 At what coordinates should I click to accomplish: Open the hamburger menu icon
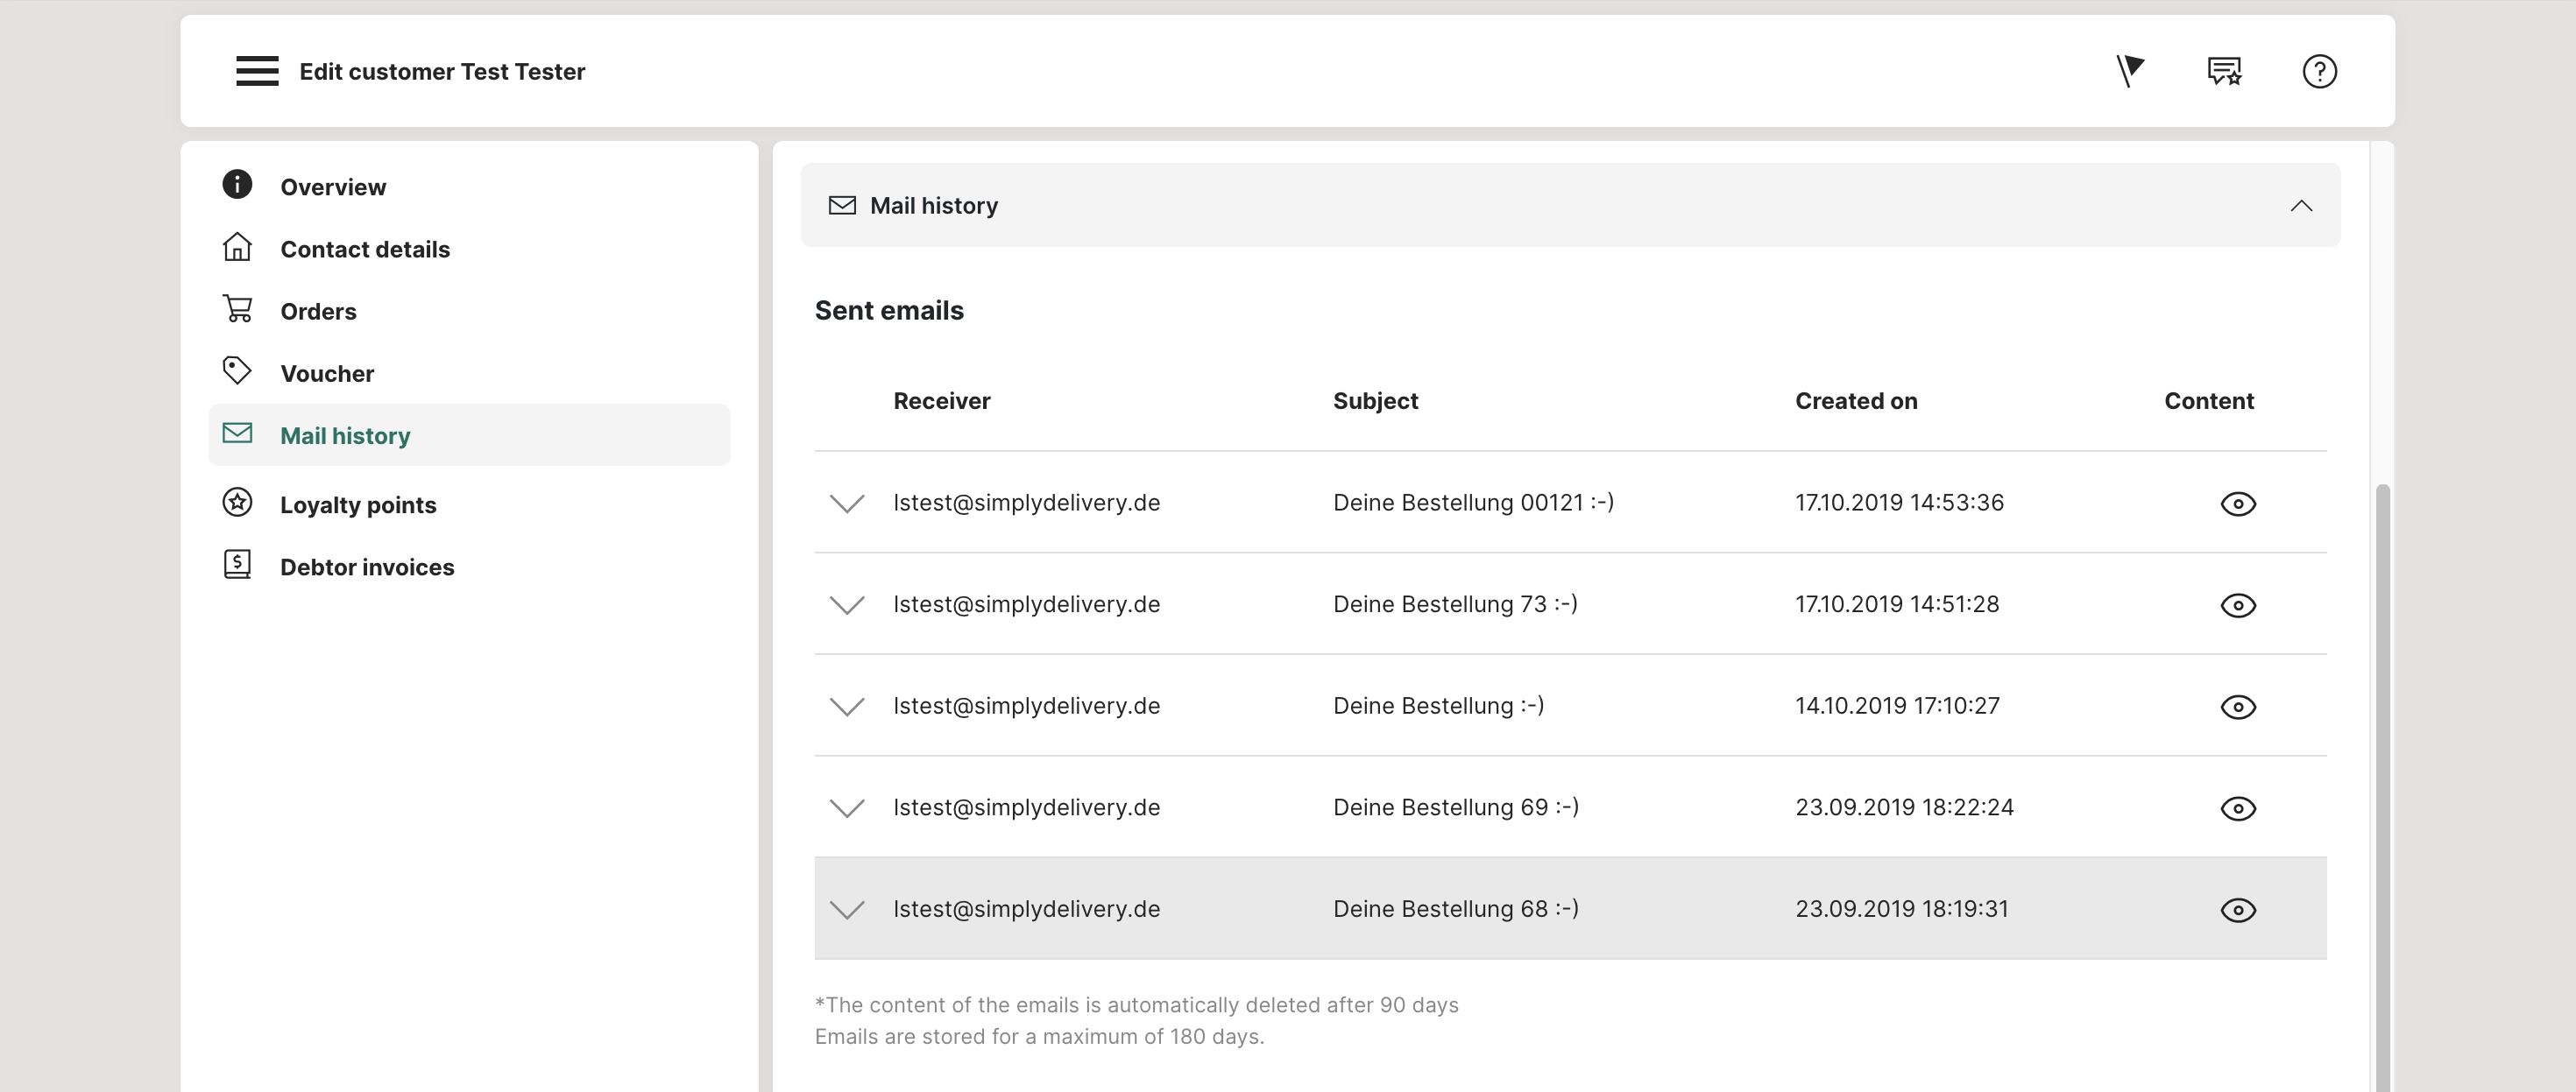[257, 71]
